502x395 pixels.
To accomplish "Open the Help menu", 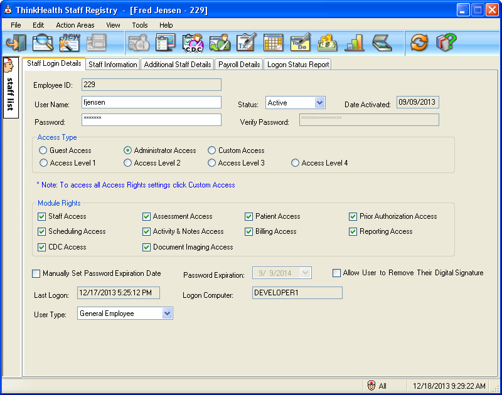I will tap(166, 25).
